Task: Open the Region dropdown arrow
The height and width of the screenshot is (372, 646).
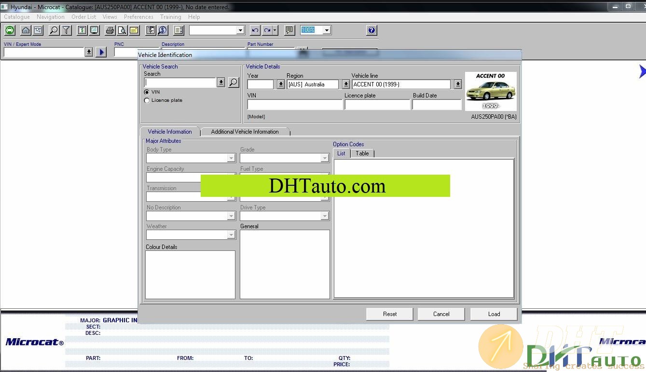Action: (x=346, y=84)
